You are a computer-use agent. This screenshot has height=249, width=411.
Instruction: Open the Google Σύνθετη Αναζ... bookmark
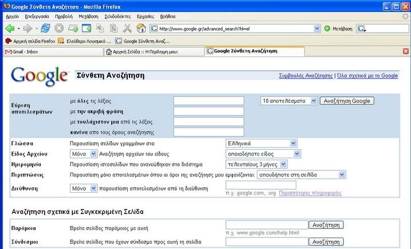pyautogui.click(x=143, y=41)
